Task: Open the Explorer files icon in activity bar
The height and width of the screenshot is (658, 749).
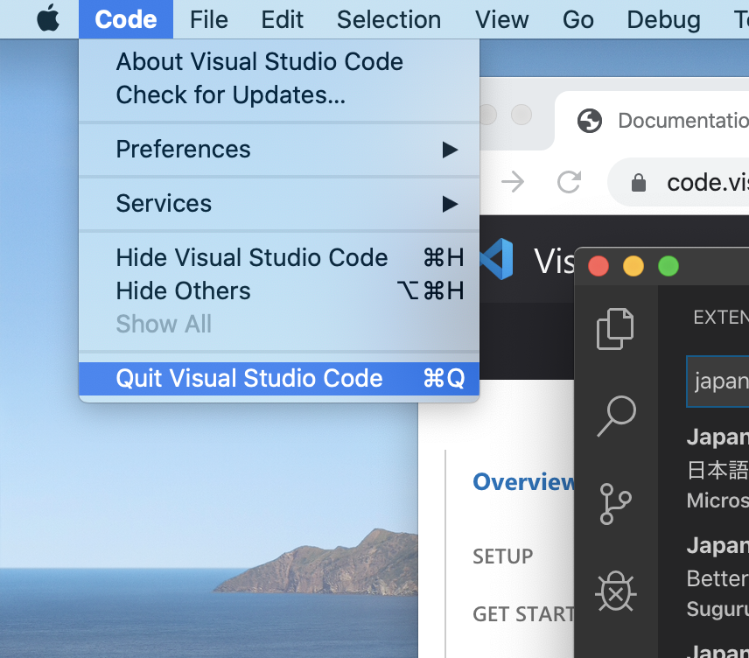Action: (614, 329)
